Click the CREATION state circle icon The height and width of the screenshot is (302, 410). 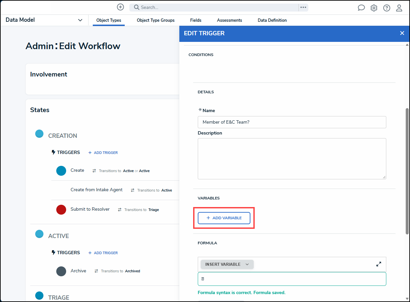[x=39, y=134]
